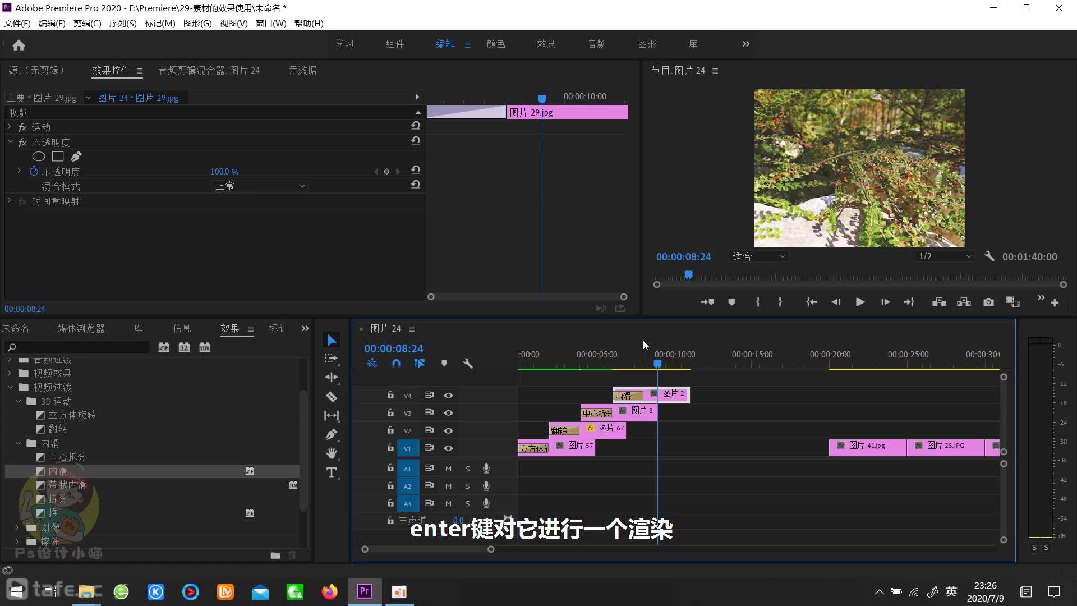Image resolution: width=1077 pixels, height=606 pixels.
Task: Select the Pen tool in toolbox
Action: (x=332, y=434)
